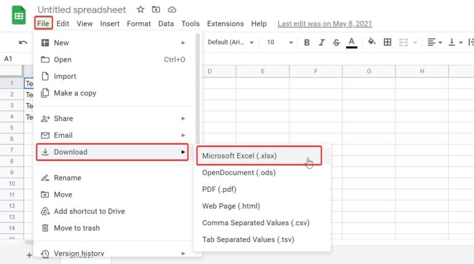Toggle strikethrough formatting
Image resolution: width=474 pixels, height=264 pixels.
coord(336,43)
